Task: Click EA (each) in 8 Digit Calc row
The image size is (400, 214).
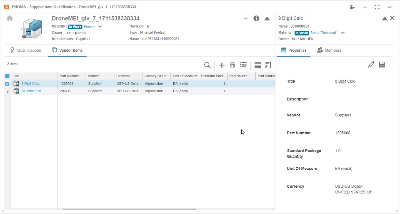Action: (180, 83)
